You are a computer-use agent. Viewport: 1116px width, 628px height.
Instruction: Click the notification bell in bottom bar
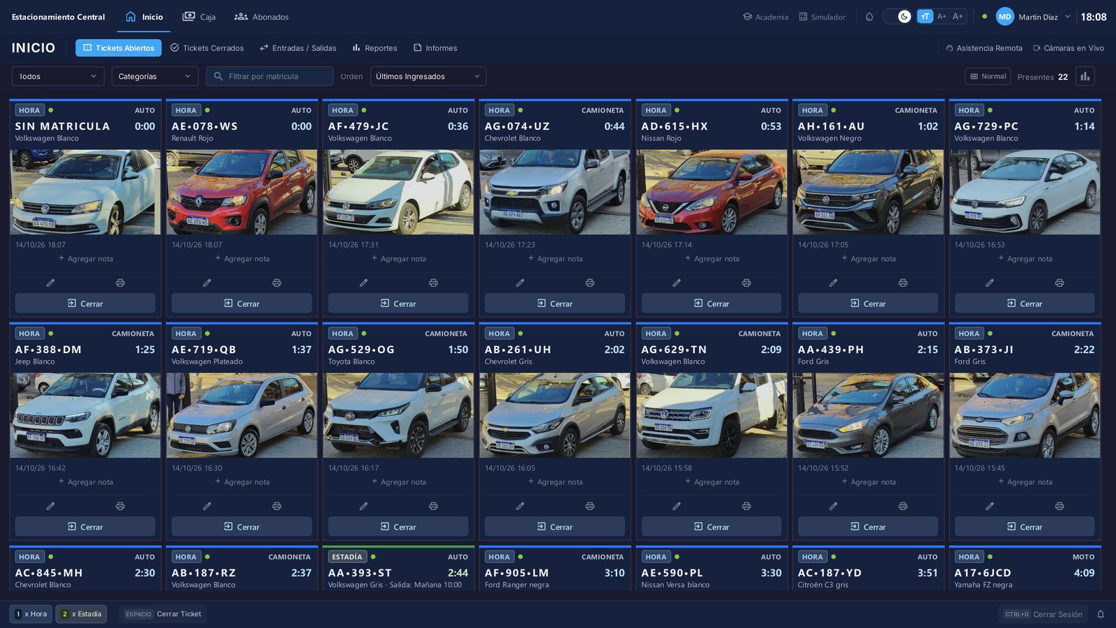[x=1101, y=614]
